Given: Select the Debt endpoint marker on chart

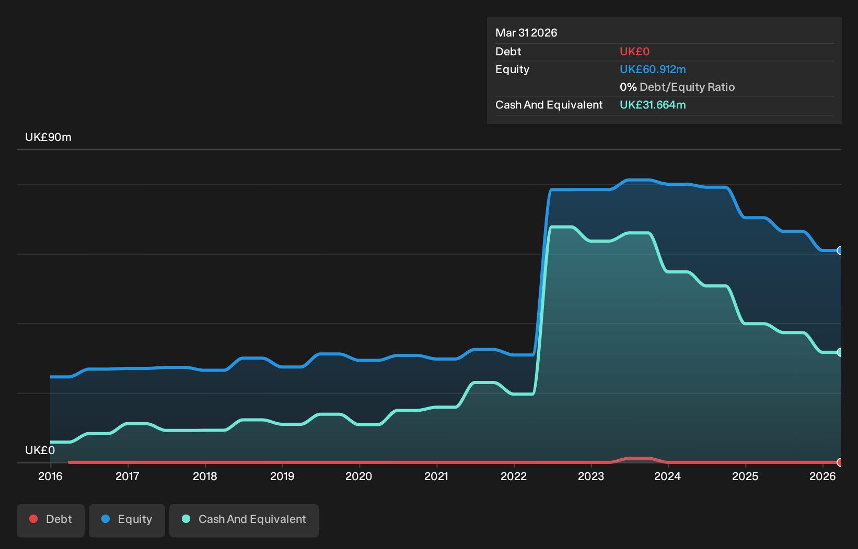Looking at the screenshot, I should 840,462.
